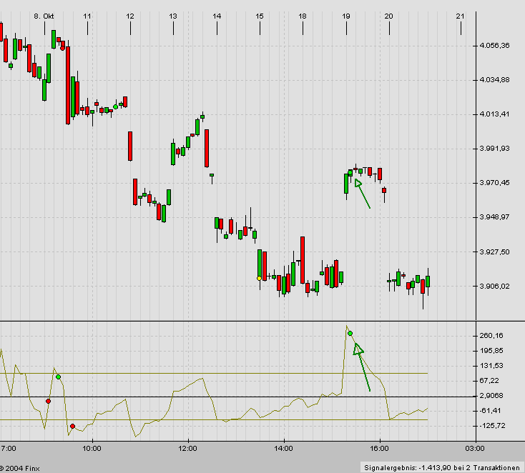Click the 4.056,36 price axis label
Viewport: 525px width, 473px height.
point(494,46)
